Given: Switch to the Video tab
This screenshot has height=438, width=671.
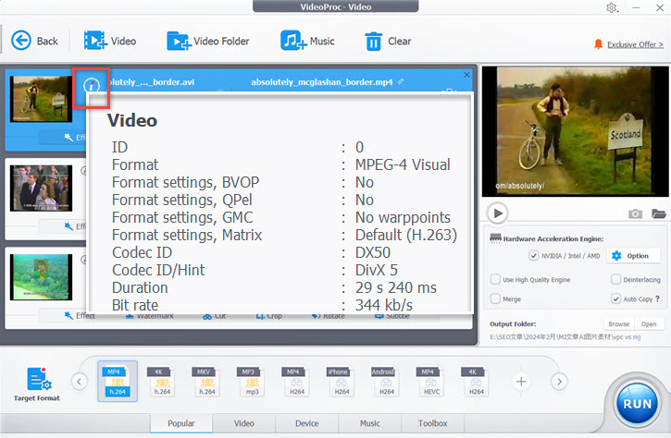Looking at the screenshot, I should (244, 423).
